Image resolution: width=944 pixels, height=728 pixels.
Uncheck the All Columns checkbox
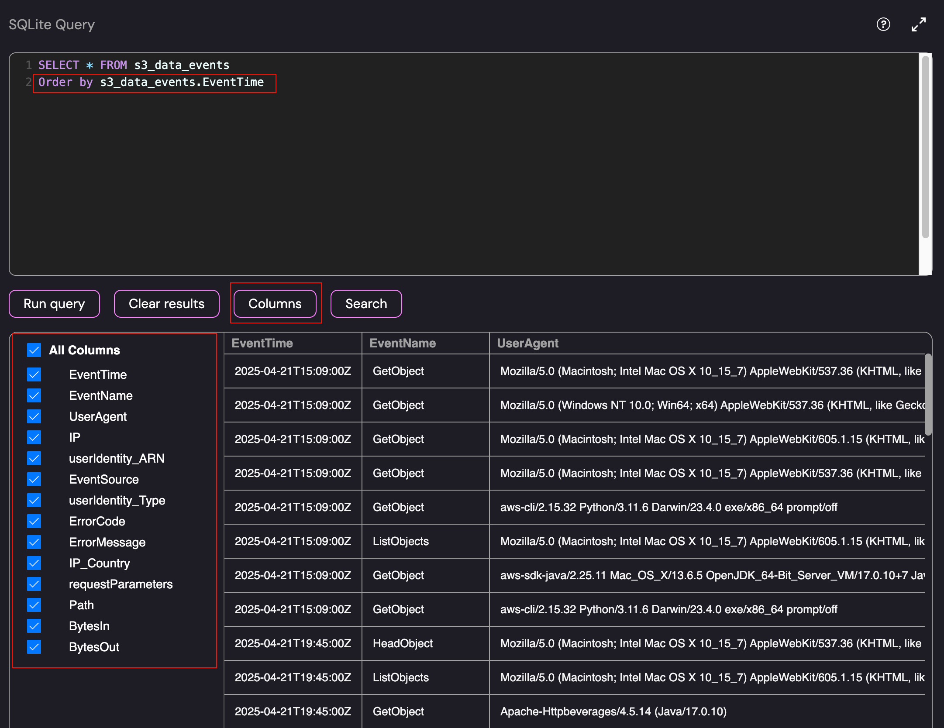pos(34,350)
